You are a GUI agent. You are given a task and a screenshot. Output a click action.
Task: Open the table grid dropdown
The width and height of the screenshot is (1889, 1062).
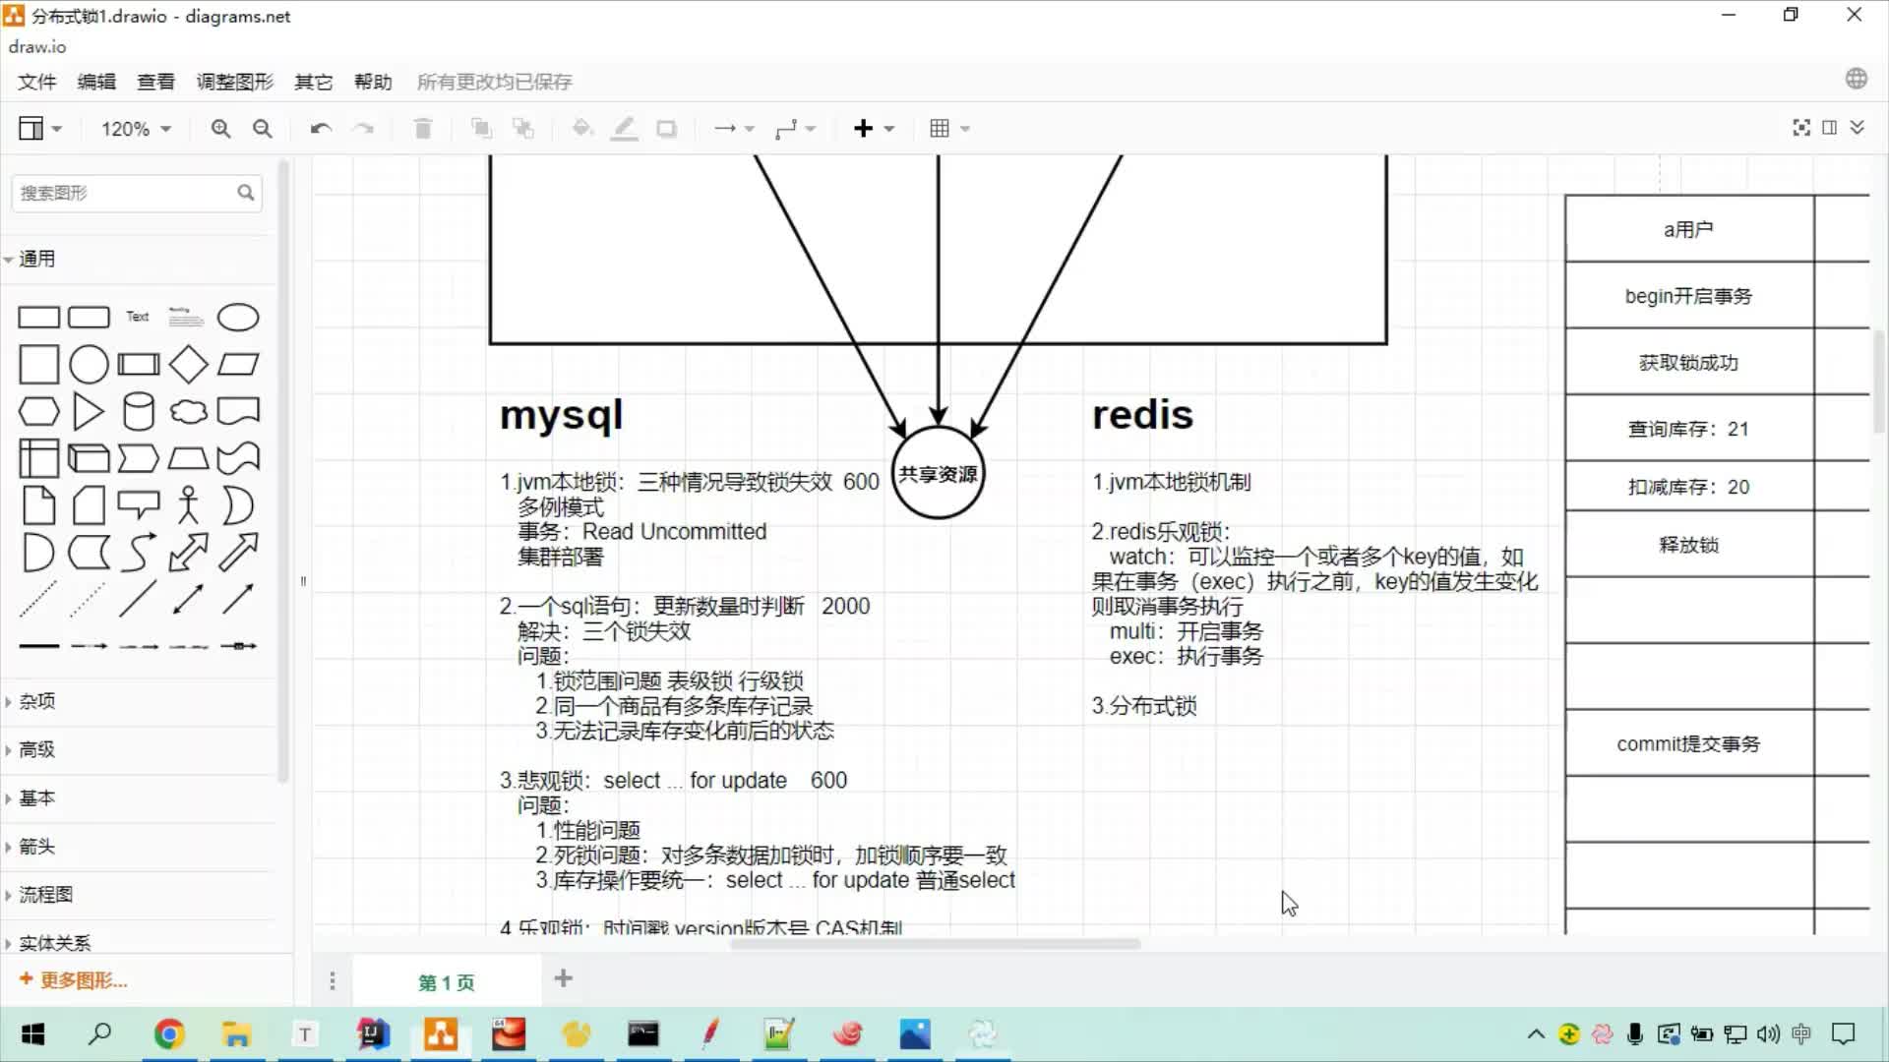tap(949, 129)
